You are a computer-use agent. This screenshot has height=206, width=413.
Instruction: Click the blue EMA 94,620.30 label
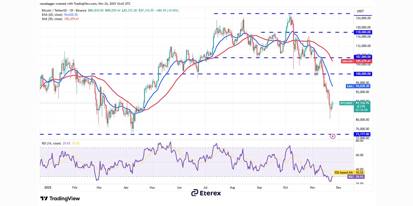[358, 86]
